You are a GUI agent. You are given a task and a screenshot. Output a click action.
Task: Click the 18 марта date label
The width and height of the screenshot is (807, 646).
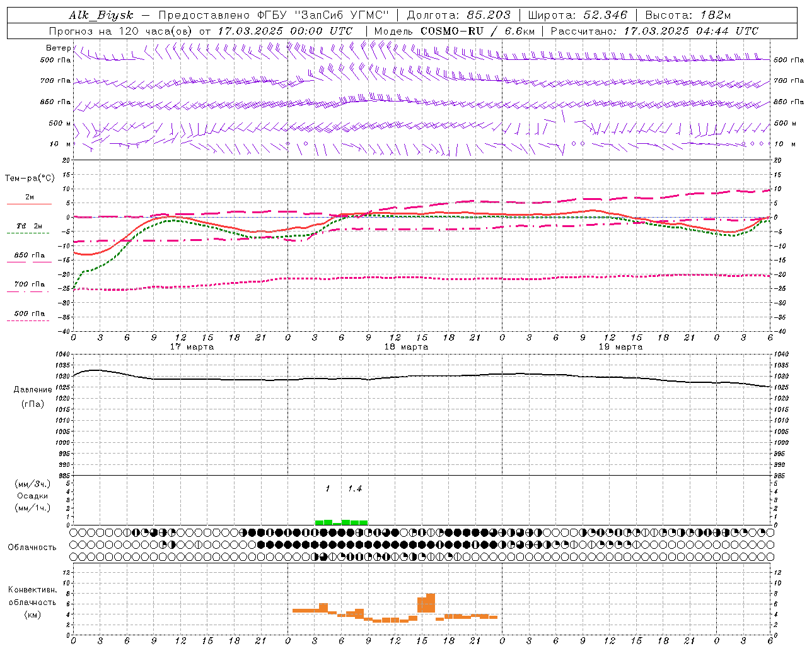[x=407, y=347]
